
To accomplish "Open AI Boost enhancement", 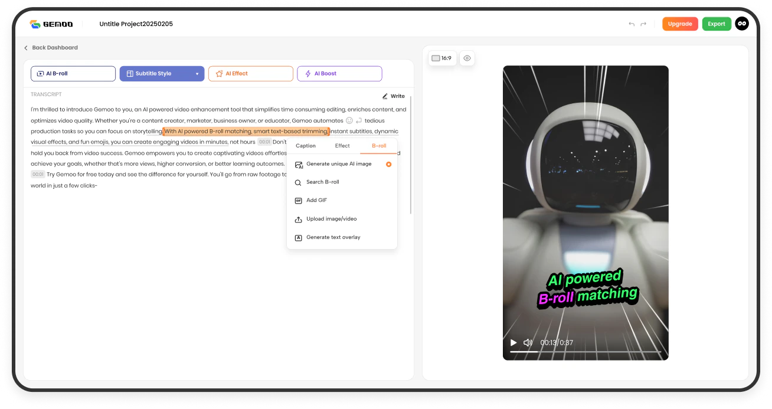I will point(339,73).
